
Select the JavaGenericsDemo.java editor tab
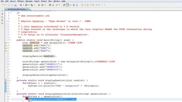click(x=16, y=9)
